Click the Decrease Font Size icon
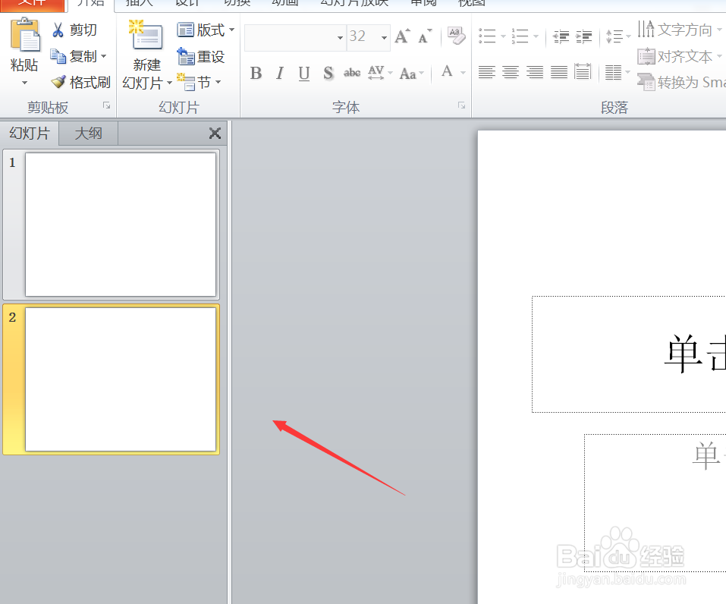The height and width of the screenshot is (604, 726). tap(425, 36)
